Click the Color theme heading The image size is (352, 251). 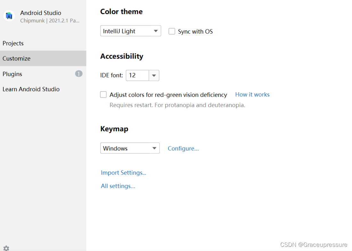121,12
